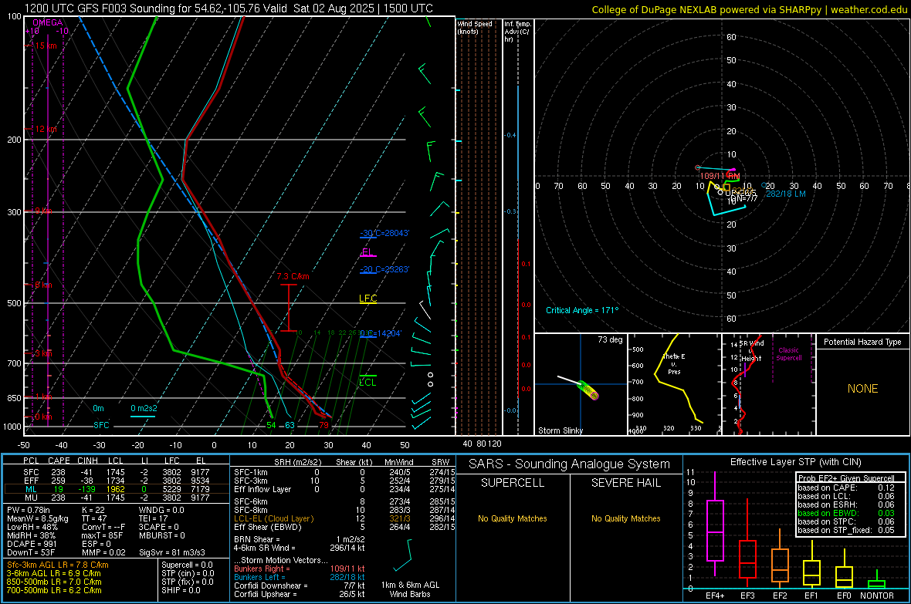The height and width of the screenshot is (604, 911).
Task: Click the "CAPE" column header in the parcel table
Action: pyautogui.click(x=59, y=461)
